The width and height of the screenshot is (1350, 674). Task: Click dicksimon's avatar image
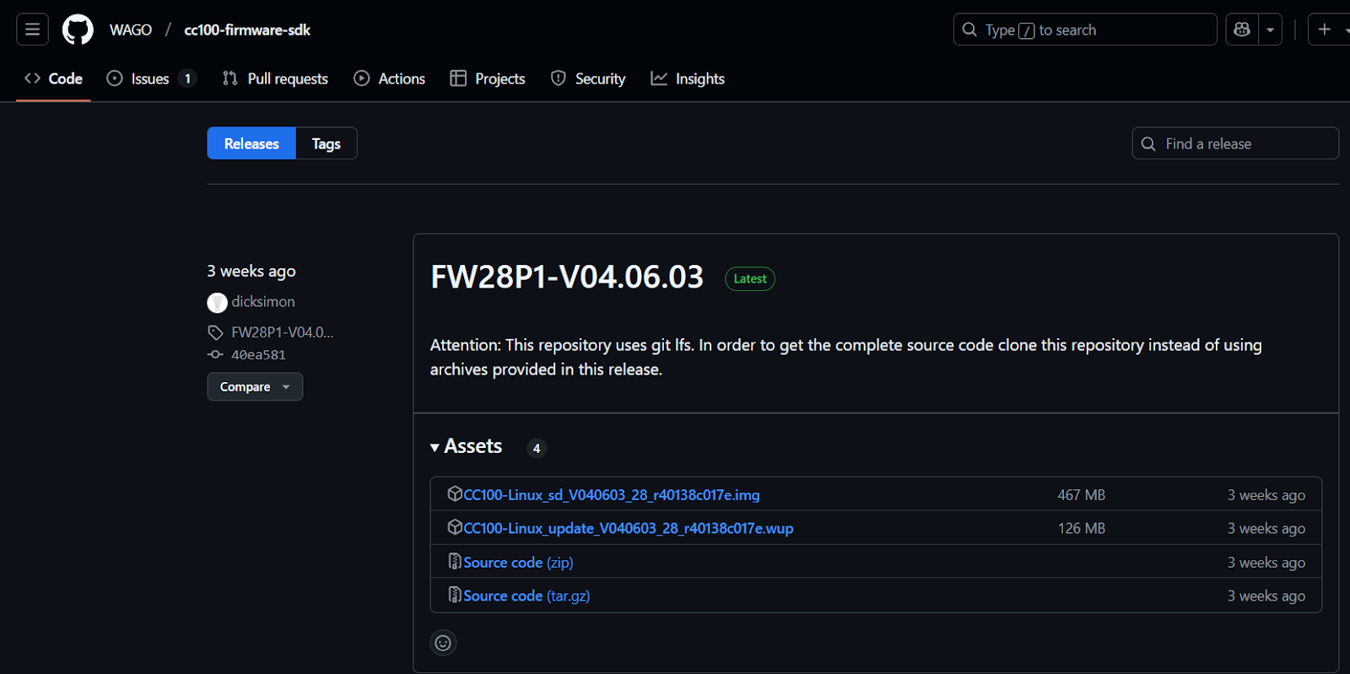217,302
